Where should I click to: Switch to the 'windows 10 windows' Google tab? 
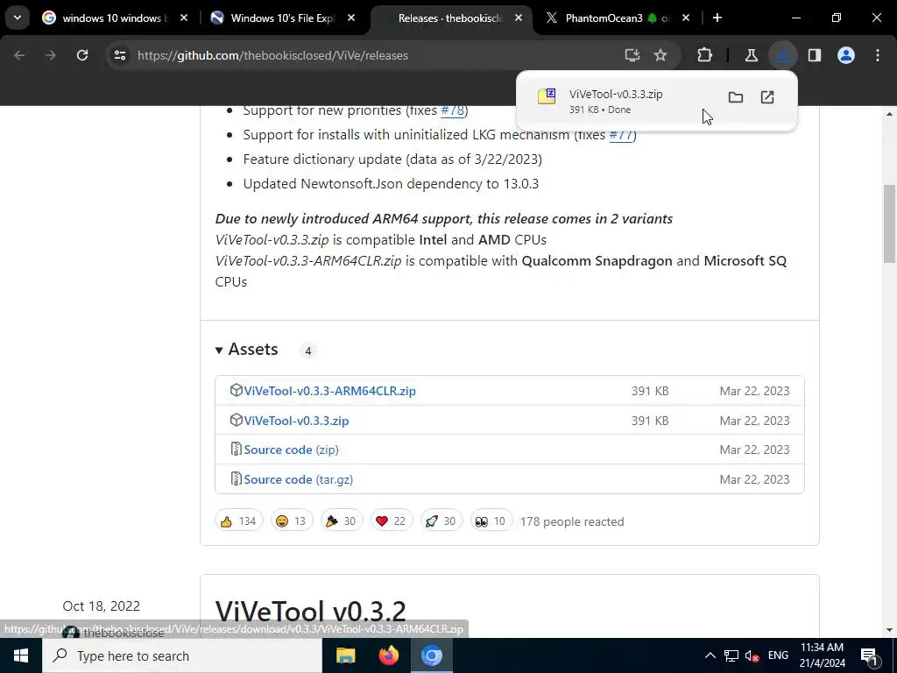[113, 18]
